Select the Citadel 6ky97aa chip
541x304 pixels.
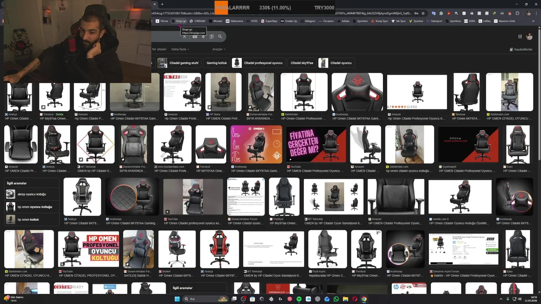(x=302, y=63)
